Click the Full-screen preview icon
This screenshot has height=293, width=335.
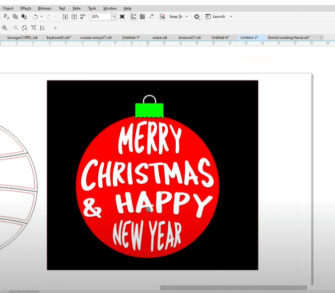pyautogui.click(x=122, y=16)
